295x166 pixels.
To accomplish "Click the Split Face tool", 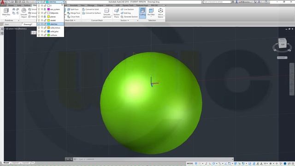I will tap(73, 9).
